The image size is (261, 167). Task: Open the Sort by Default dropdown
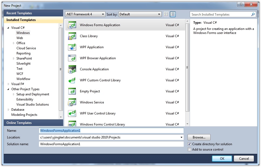[140, 14]
